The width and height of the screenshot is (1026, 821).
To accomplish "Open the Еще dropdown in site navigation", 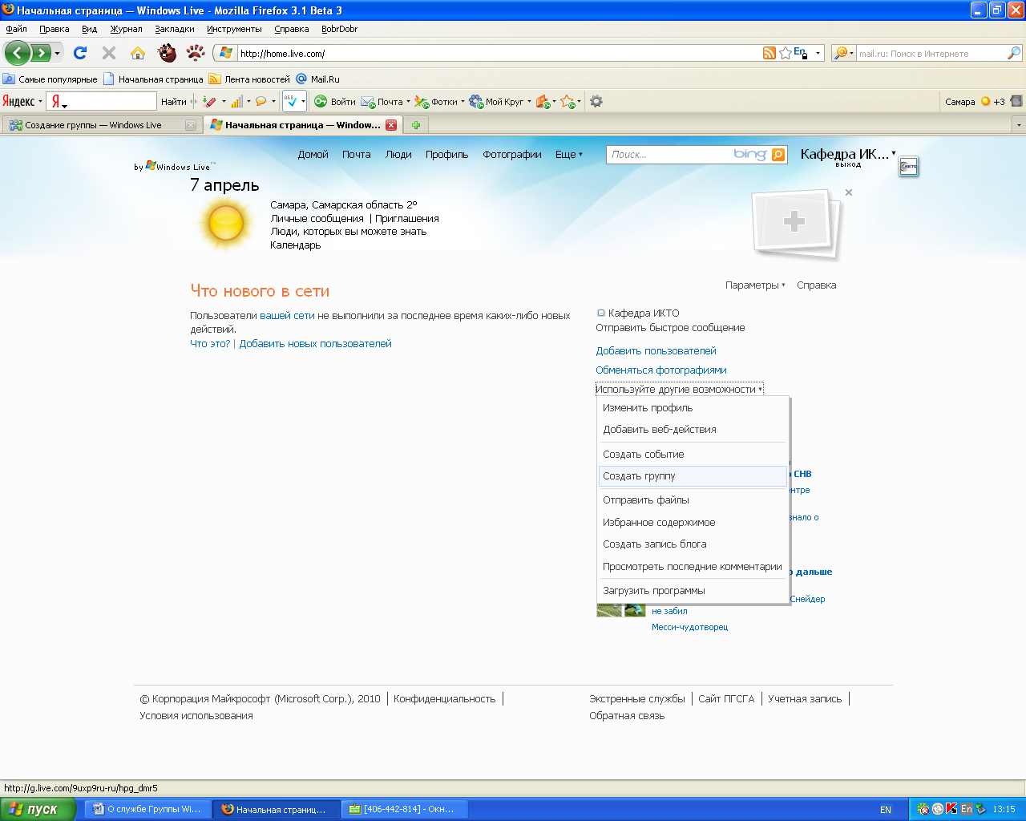I will [569, 155].
